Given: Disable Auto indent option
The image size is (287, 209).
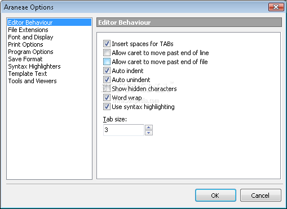Looking at the screenshot, I should coord(107,71).
